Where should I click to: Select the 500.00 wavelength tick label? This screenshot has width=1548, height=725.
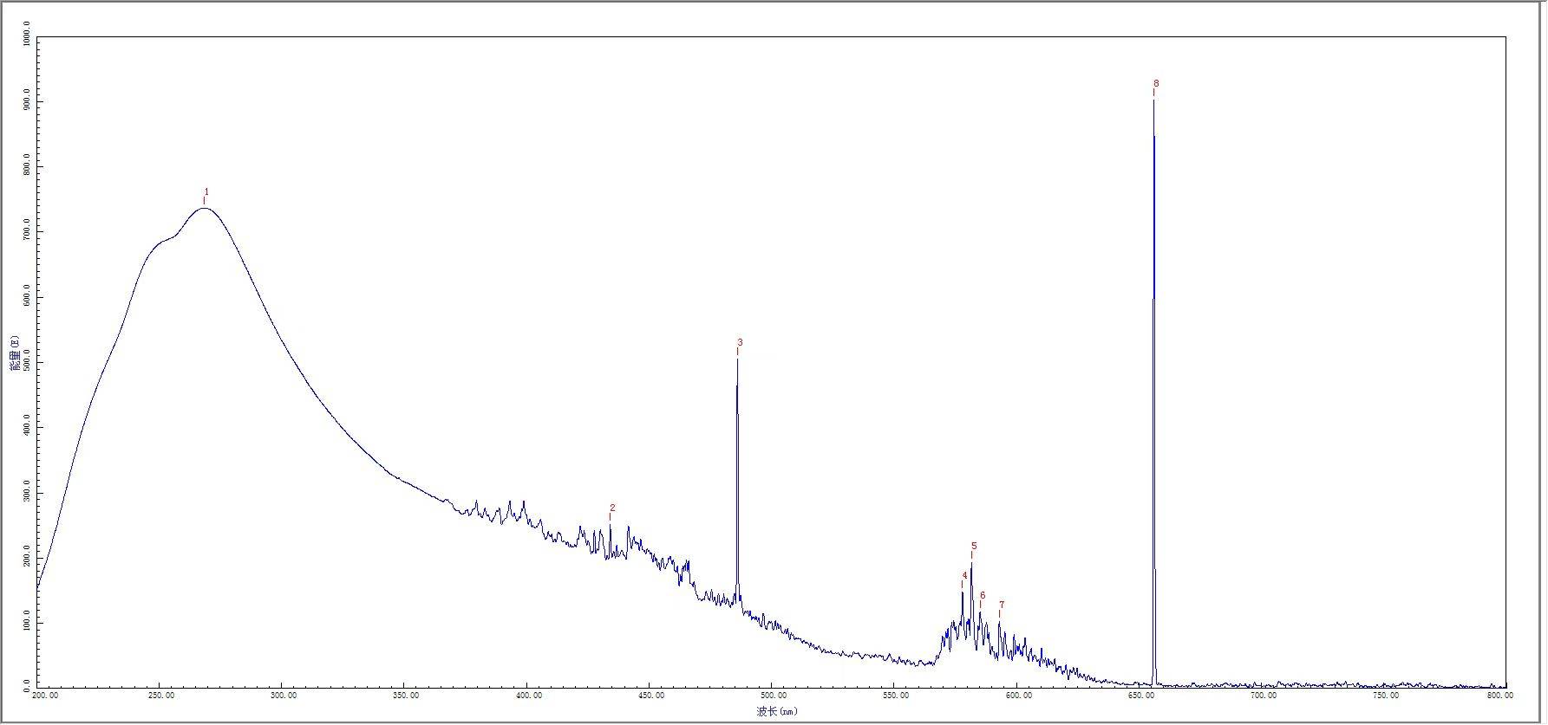click(773, 696)
